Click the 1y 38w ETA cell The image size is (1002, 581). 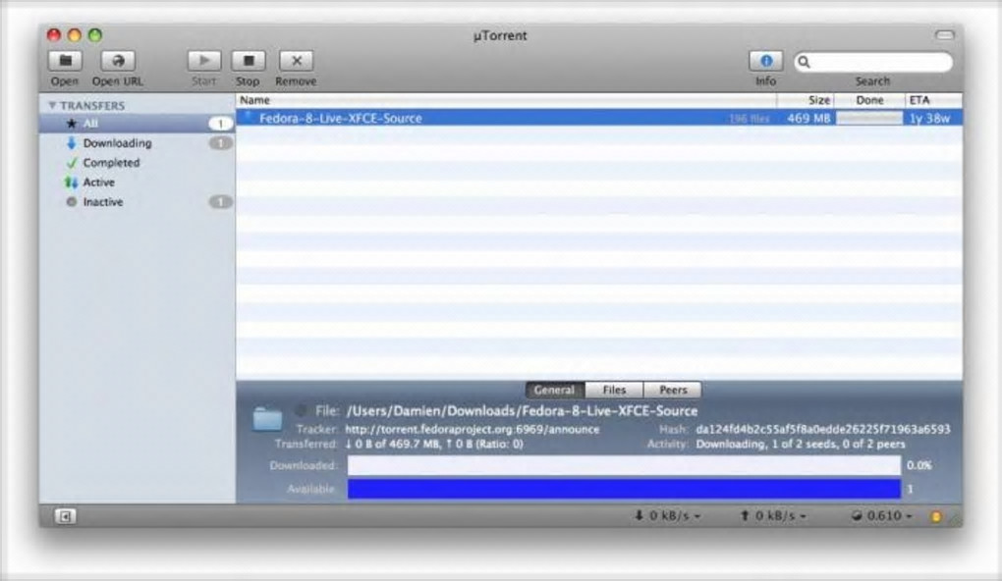[x=929, y=118]
